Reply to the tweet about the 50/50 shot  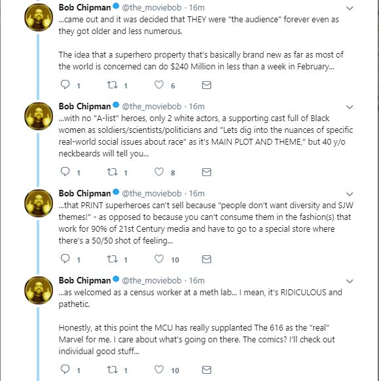pos(65,259)
